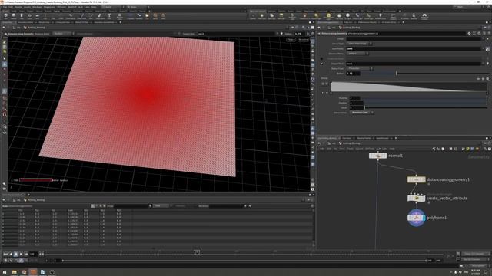Click the Start Points text field
This screenshot has height=276, width=492.
414,49
